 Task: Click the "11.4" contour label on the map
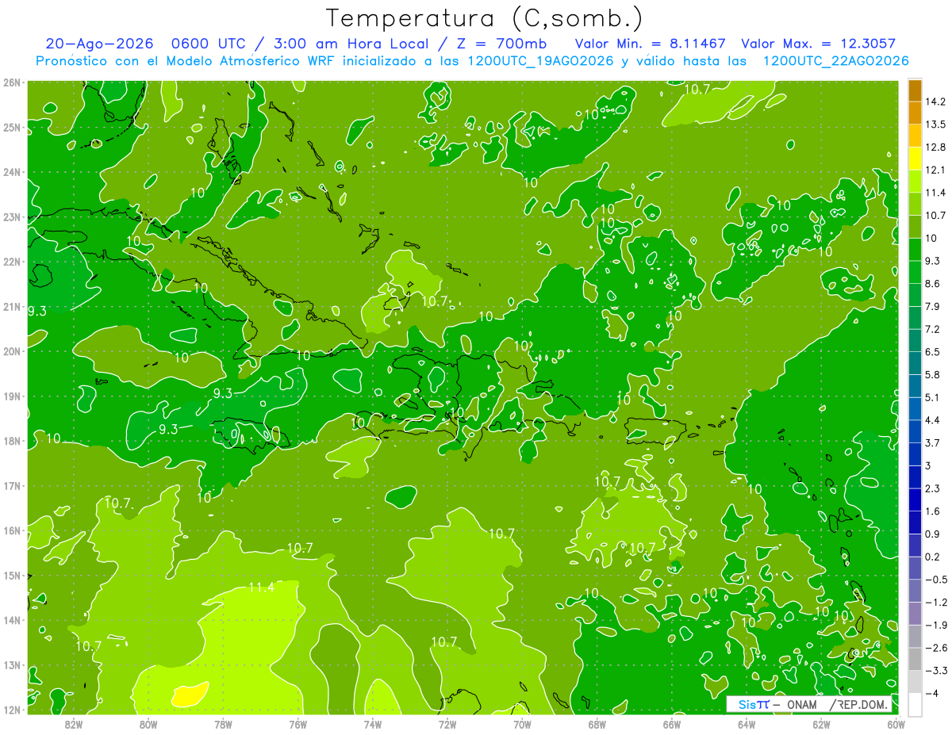click(261, 588)
